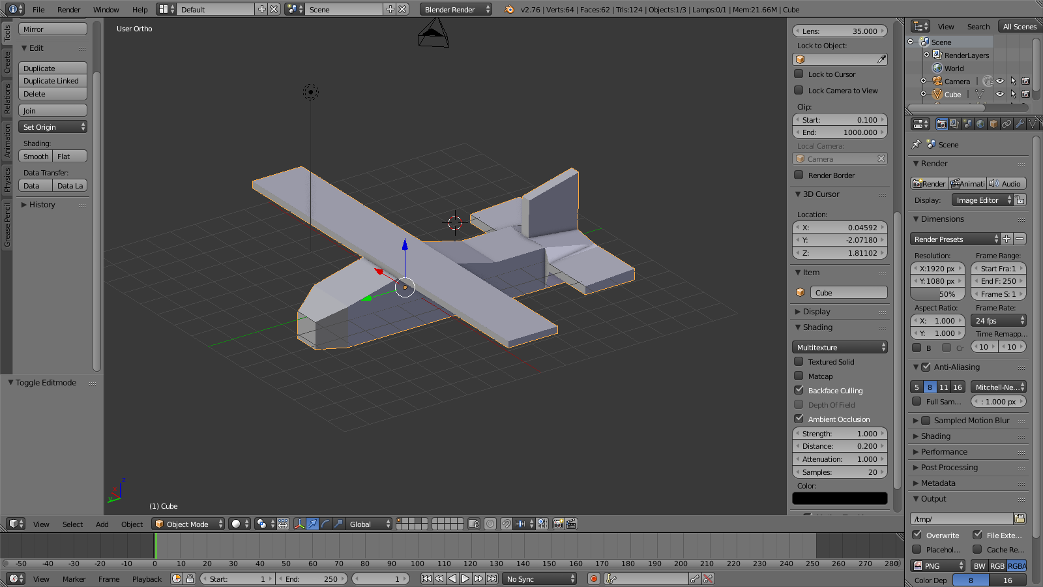
Task: Select the translate manipulator arrow icon
Action: [312, 524]
